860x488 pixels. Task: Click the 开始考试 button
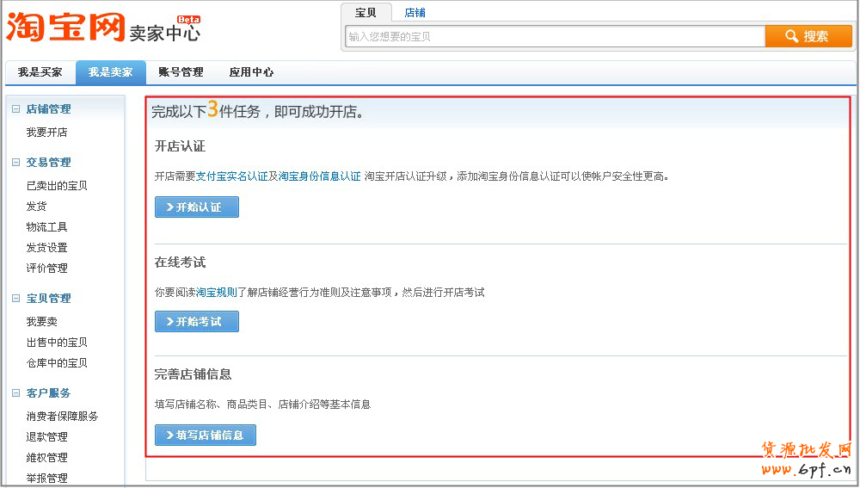[x=197, y=322]
